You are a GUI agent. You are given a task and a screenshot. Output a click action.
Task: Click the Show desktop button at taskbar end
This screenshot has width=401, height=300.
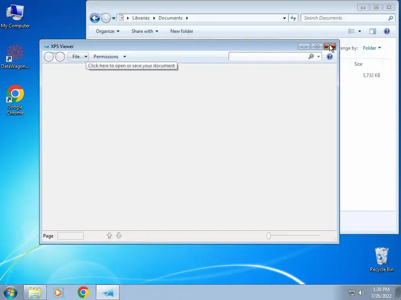[x=398, y=292]
